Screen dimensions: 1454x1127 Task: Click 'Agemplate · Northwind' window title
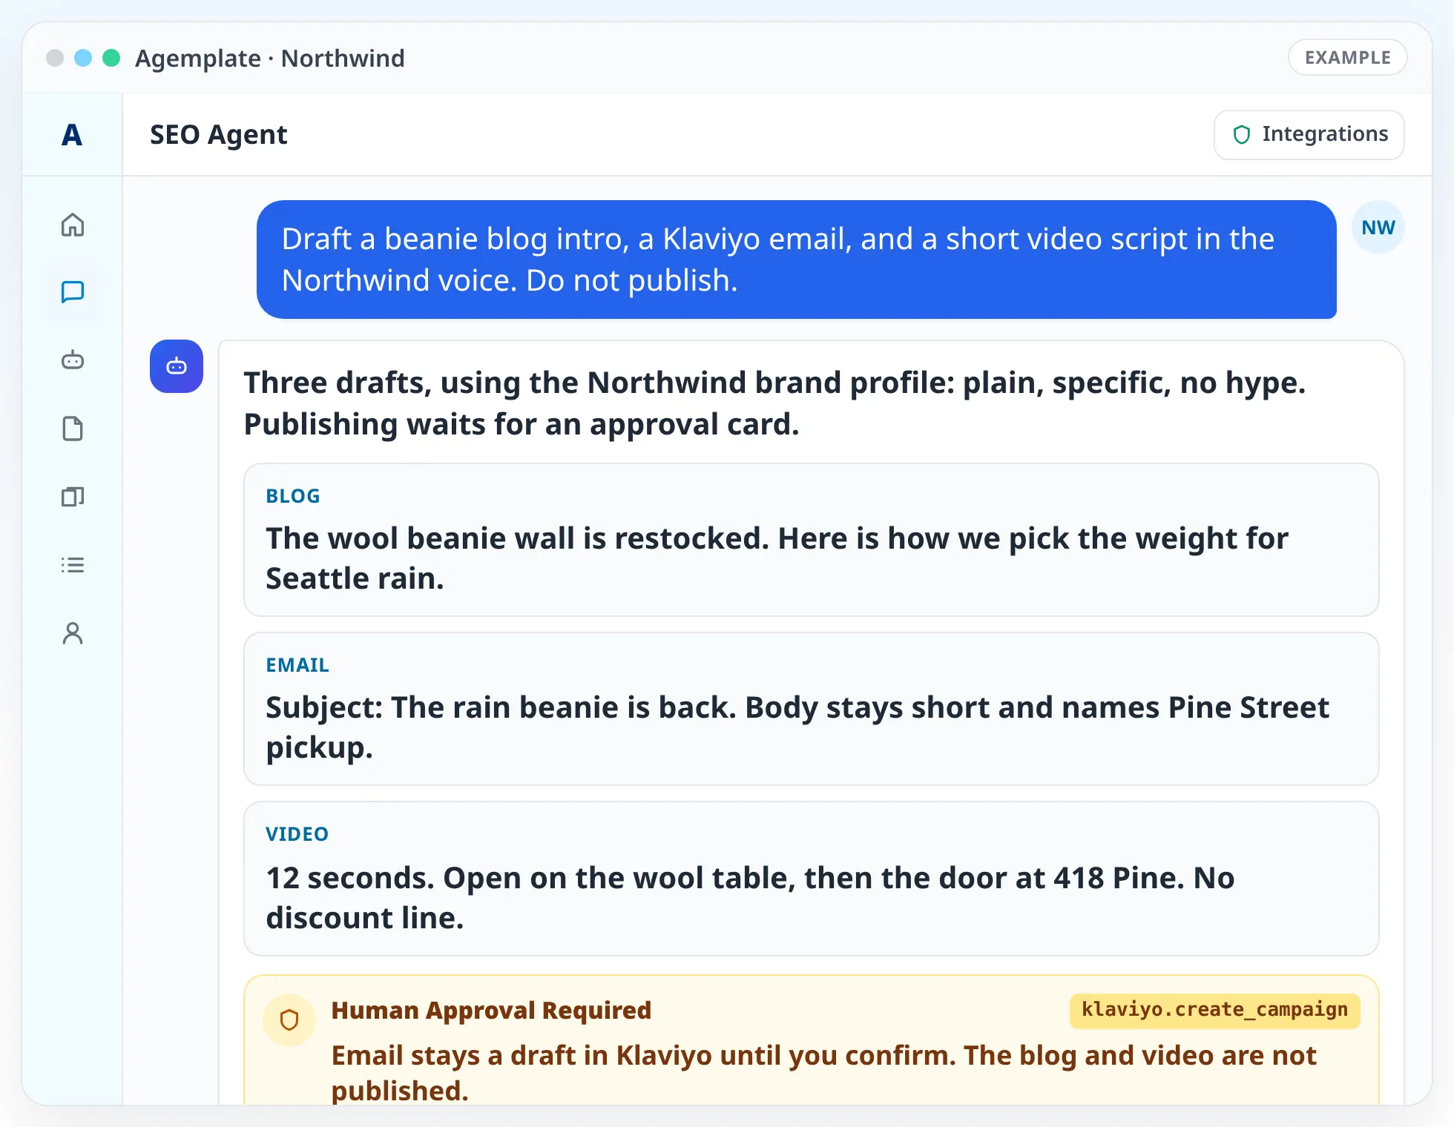coord(270,58)
